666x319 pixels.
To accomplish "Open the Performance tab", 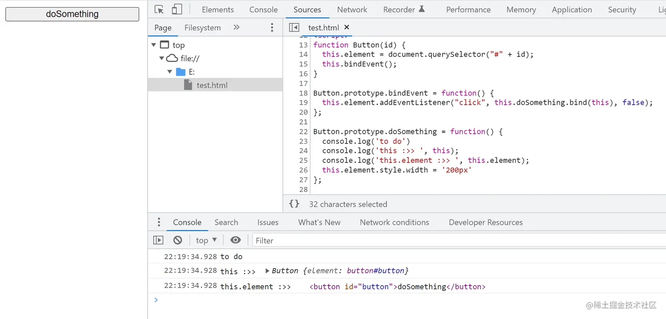I will click(468, 9).
